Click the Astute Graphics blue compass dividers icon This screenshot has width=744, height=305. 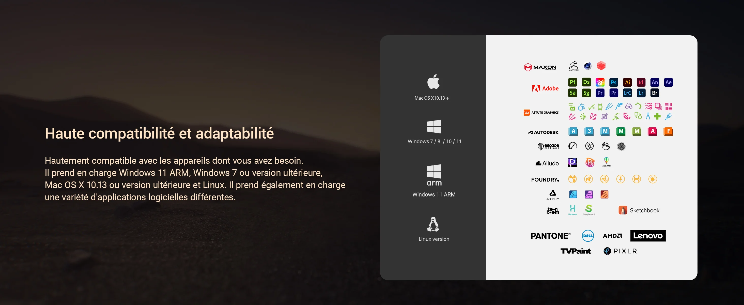coord(648,116)
